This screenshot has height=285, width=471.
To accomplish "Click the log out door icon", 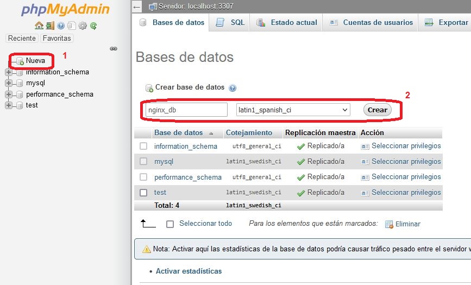I will click(x=50, y=26).
